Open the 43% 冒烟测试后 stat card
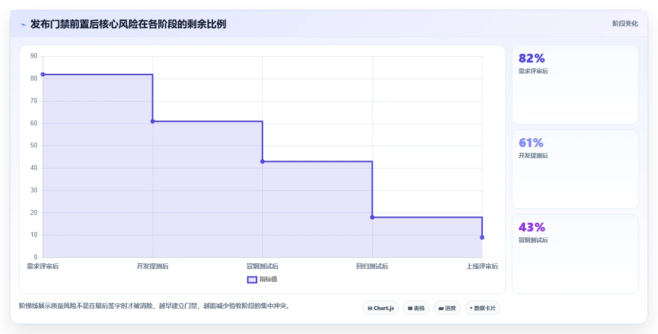The width and height of the screenshot is (658, 334). [575, 254]
